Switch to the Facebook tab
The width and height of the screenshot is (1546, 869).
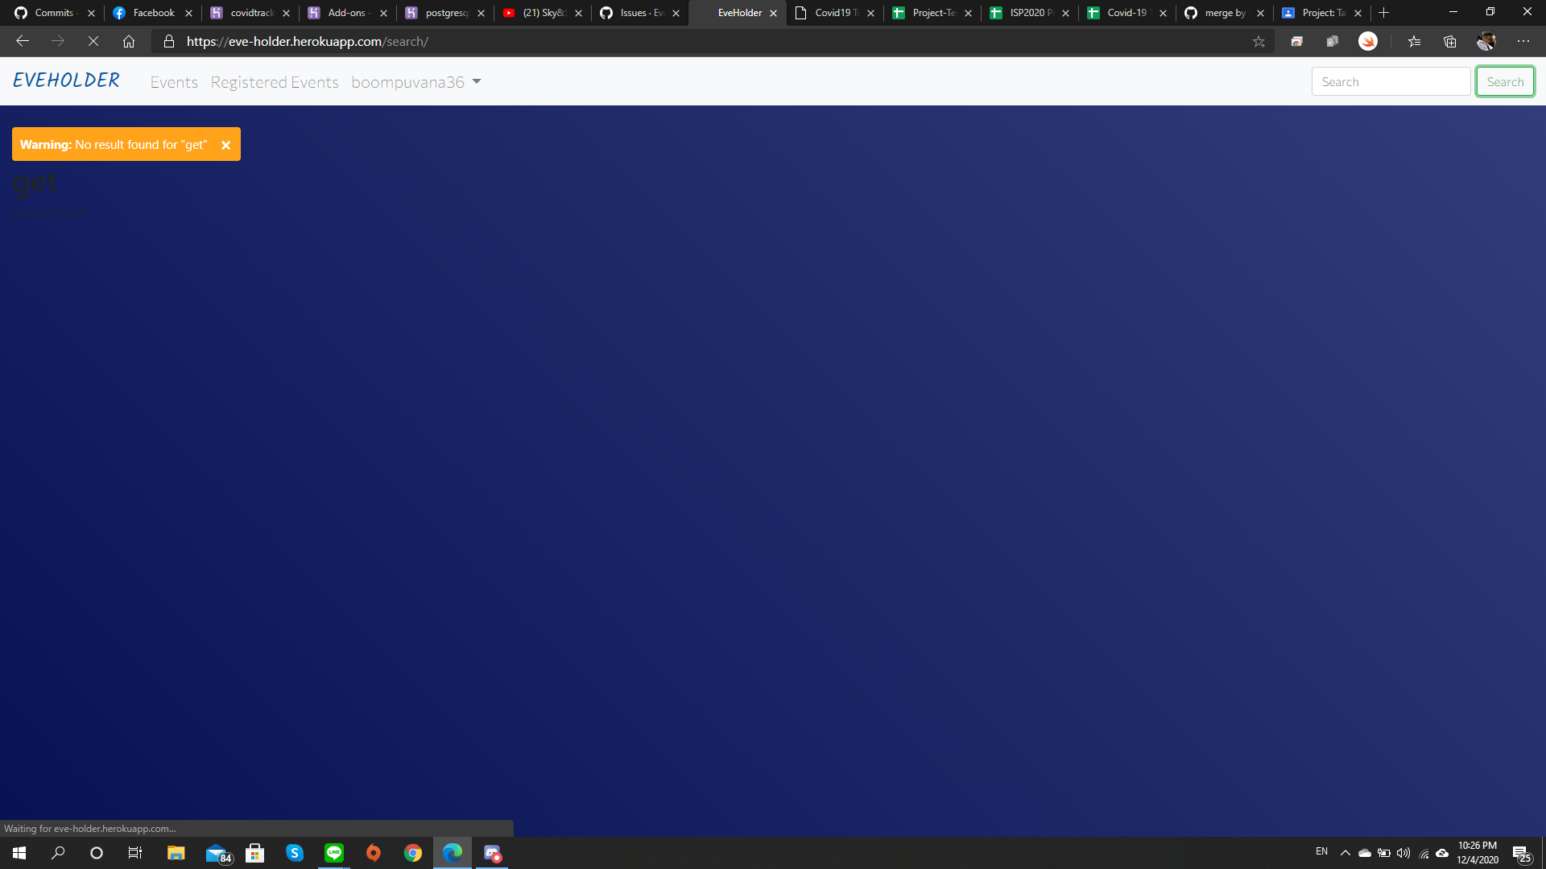(x=151, y=13)
